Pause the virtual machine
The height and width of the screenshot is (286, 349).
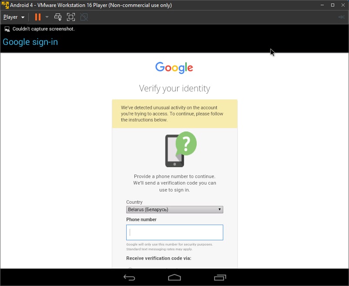[38, 17]
